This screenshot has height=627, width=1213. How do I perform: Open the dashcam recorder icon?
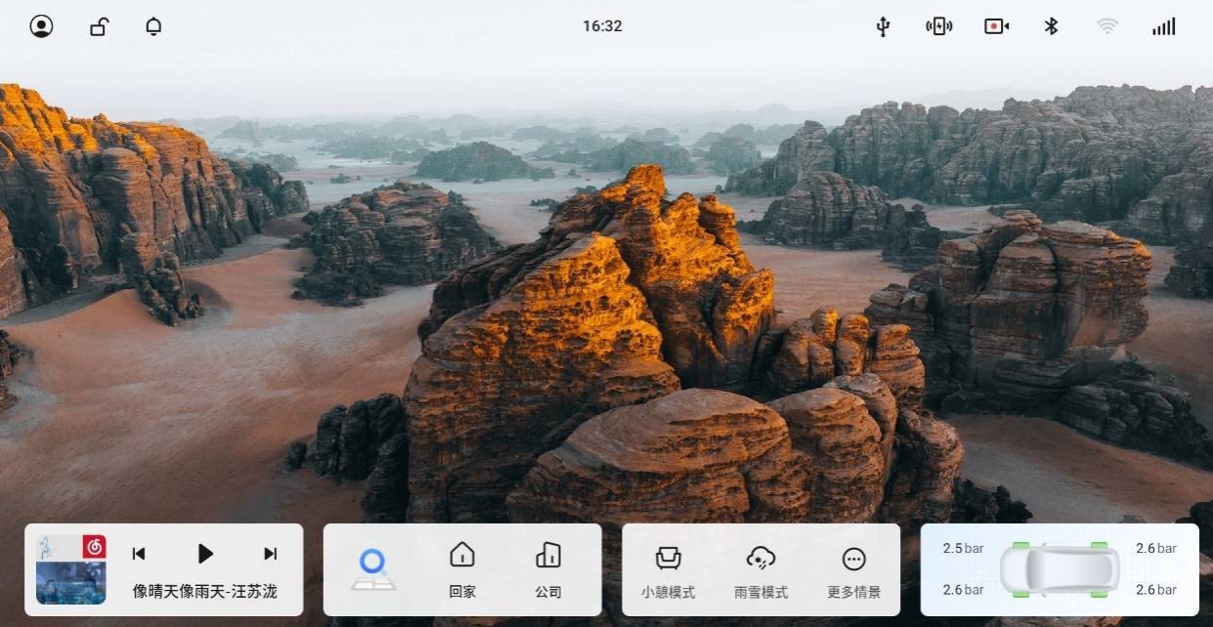(x=996, y=26)
